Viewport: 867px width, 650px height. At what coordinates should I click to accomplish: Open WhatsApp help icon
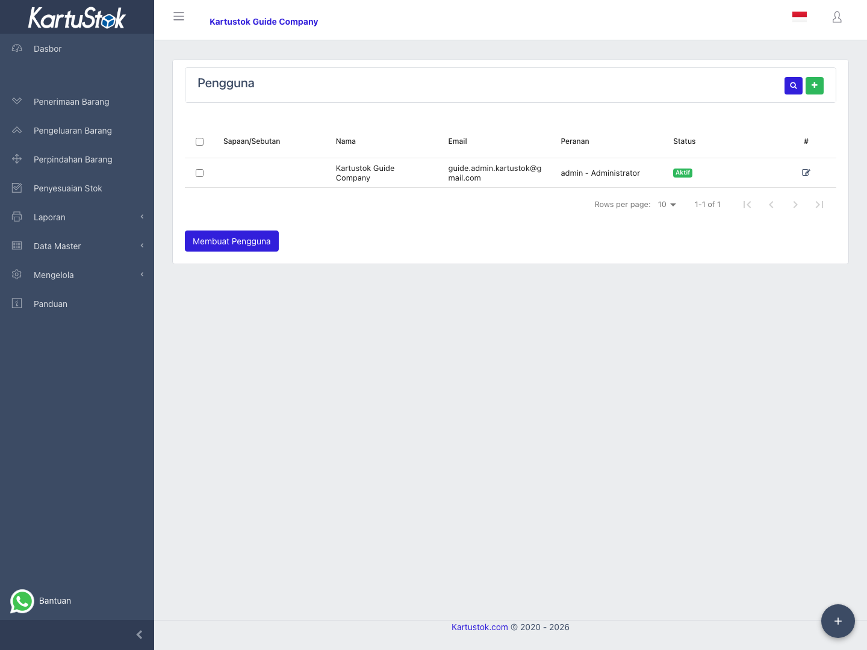pyautogui.click(x=22, y=601)
